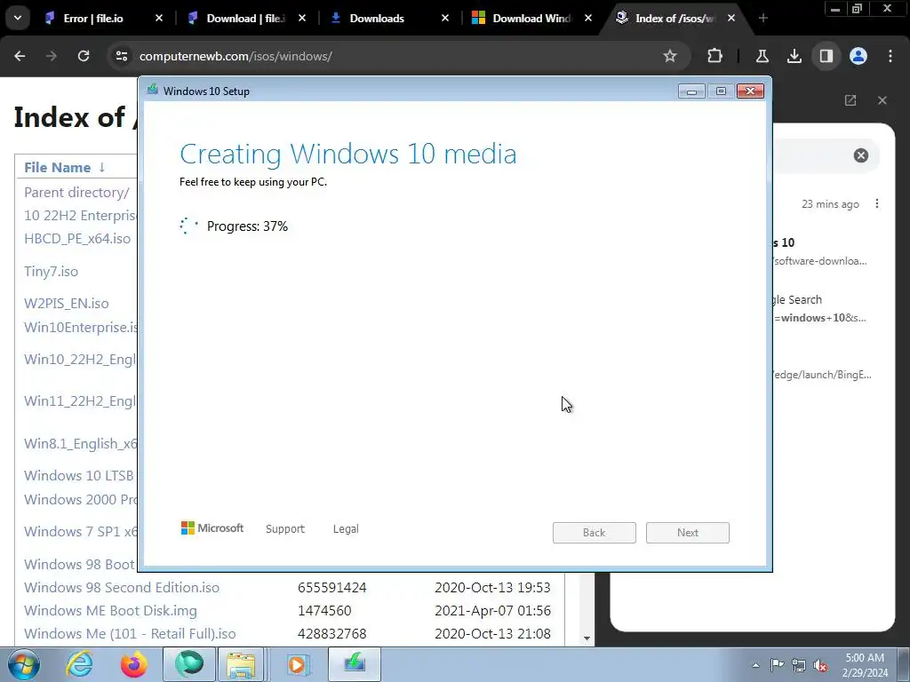Open network tray icon
This screenshot has height=682, width=910.
799,665
